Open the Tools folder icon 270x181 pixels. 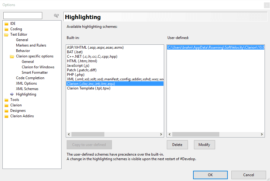[6, 100]
